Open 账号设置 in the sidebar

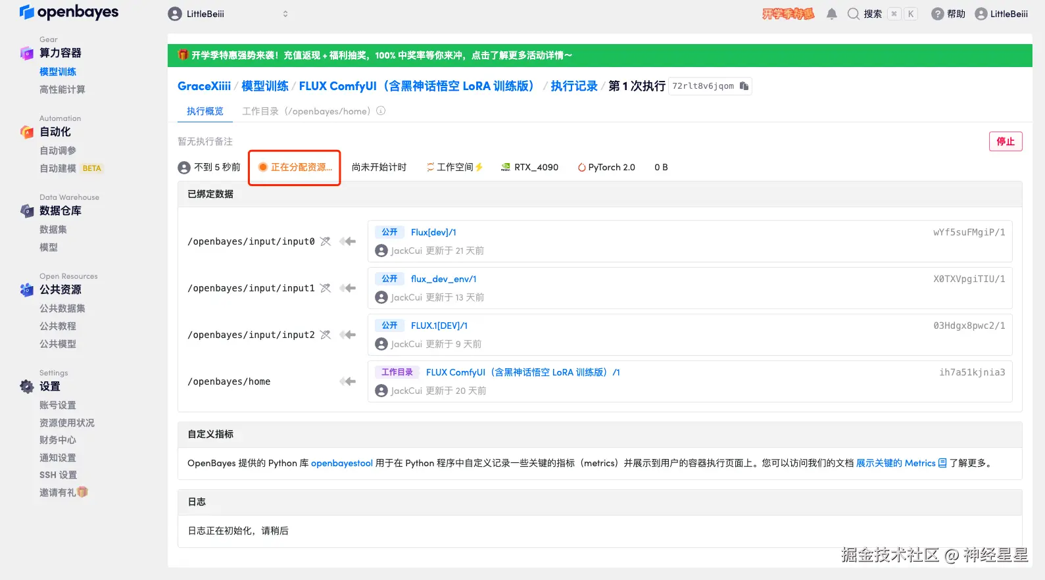click(58, 405)
